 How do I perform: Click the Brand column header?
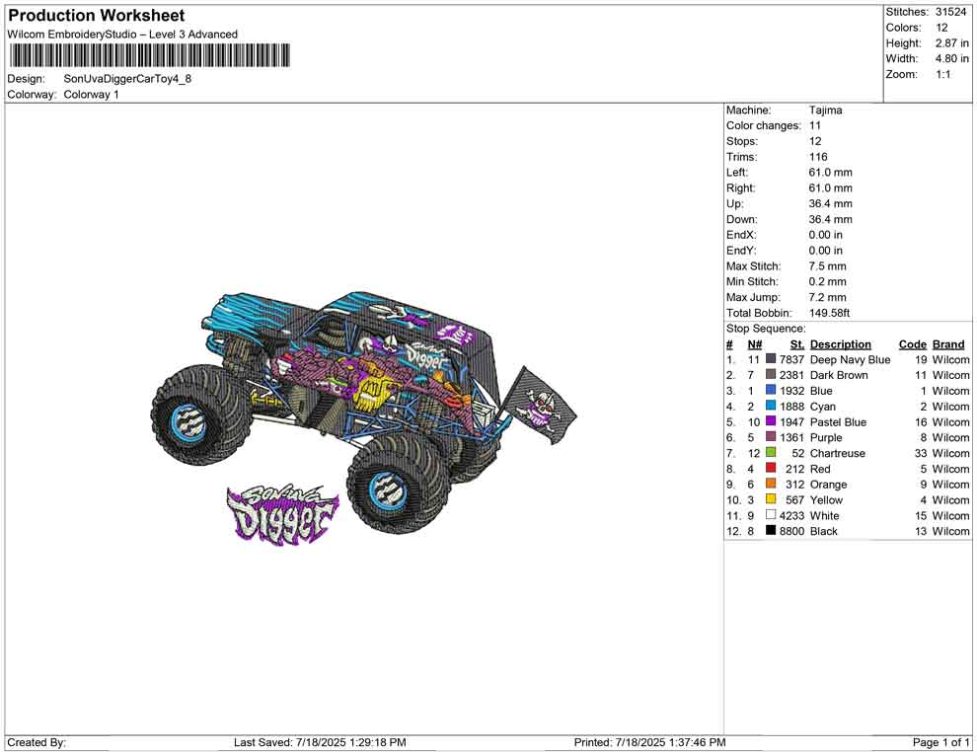pos(948,343)
